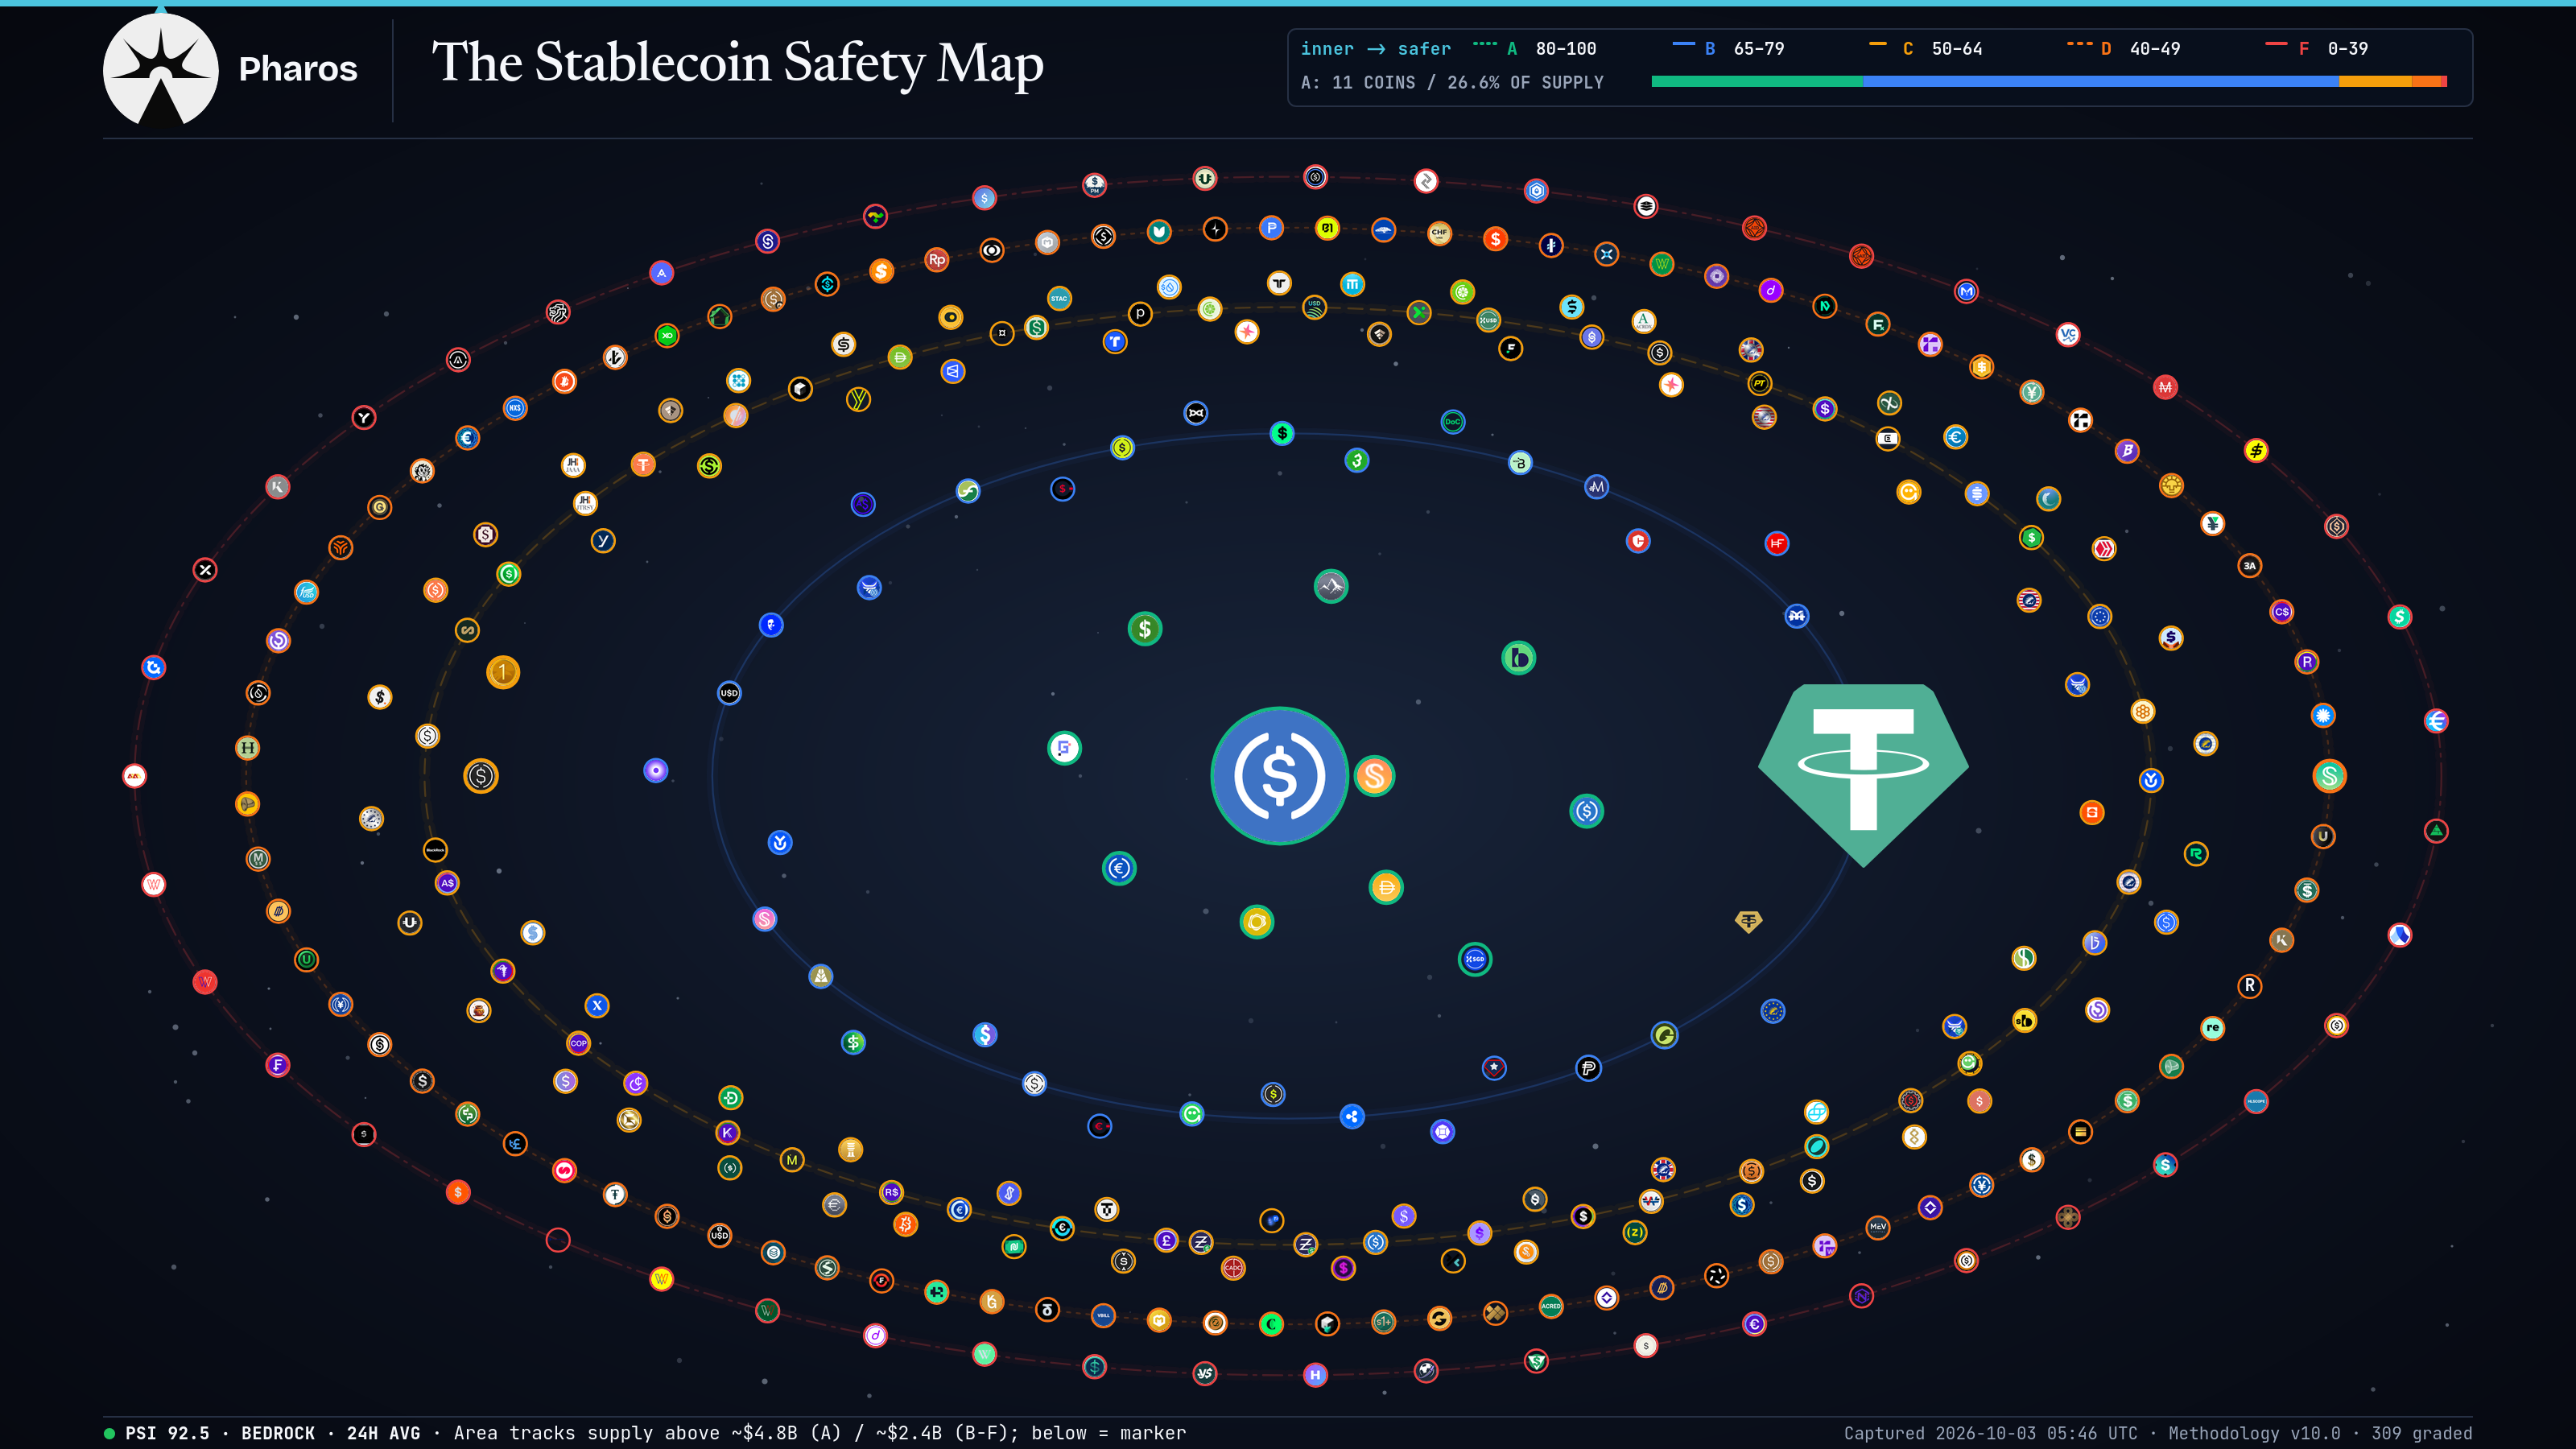This screenshot has width=2576, height=1449.
Task: Select the orange S coin beside USDC
Action: (1374, 776)
